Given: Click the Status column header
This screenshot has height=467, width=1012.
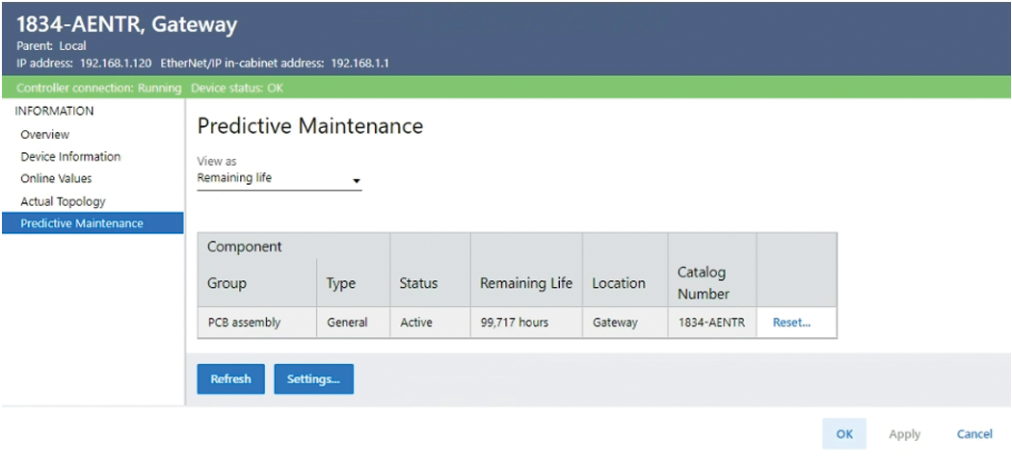Looking at the screenshot, I should coord(418,283).
